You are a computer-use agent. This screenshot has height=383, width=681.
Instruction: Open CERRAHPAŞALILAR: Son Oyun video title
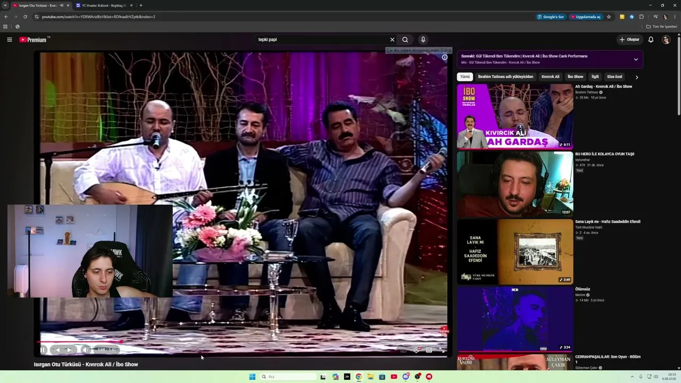(x=608, y=359)
